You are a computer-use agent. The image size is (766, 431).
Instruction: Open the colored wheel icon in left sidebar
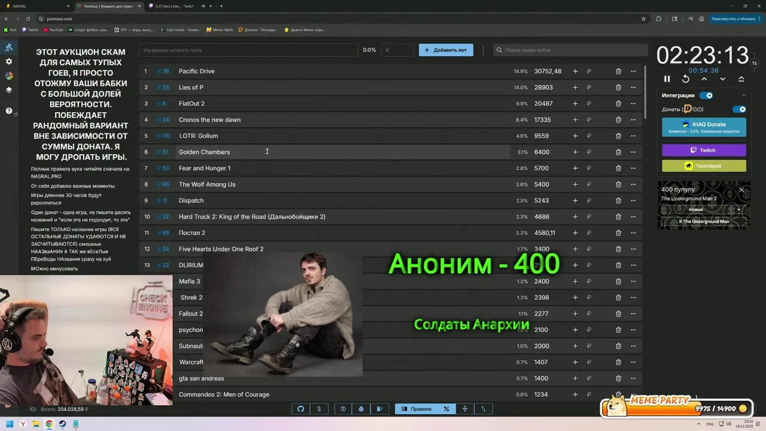(x=9, y=76)
